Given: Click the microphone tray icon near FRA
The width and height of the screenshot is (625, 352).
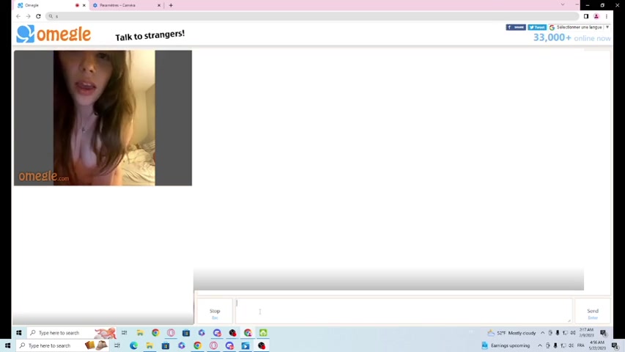Looking at the screenshot, I should pyautogui.click(x=555, y=345).
